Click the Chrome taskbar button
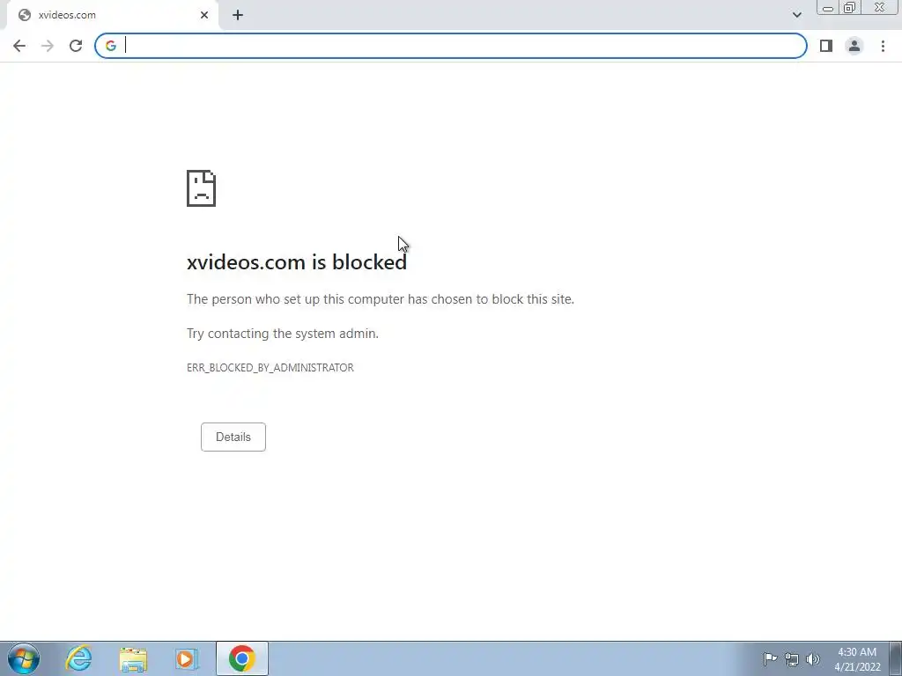 (242, 658)
